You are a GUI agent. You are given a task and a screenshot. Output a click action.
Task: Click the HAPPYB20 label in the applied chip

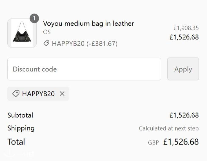pyautogui.click(x=38, y=94)
